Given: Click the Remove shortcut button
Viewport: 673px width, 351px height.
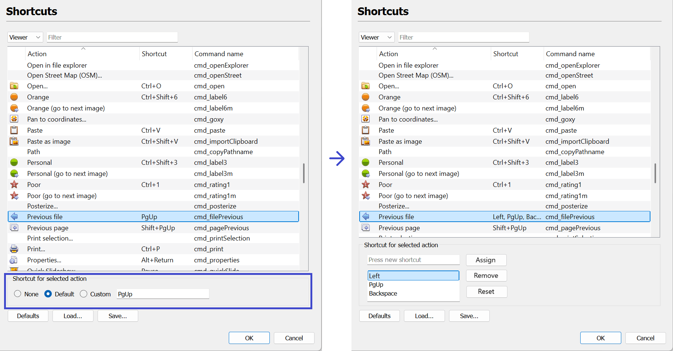Looking at the screenshot, I should click(486, 276).
